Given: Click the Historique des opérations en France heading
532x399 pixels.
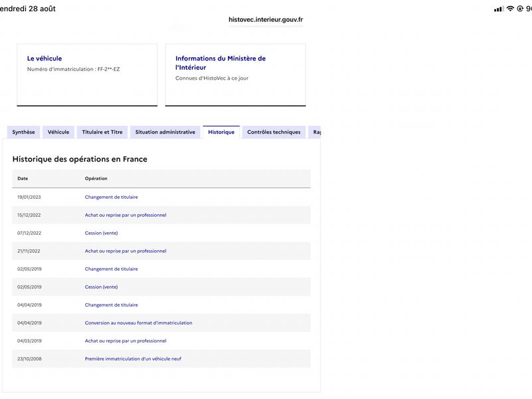Looking at the screenshot, I should point(80,159).
